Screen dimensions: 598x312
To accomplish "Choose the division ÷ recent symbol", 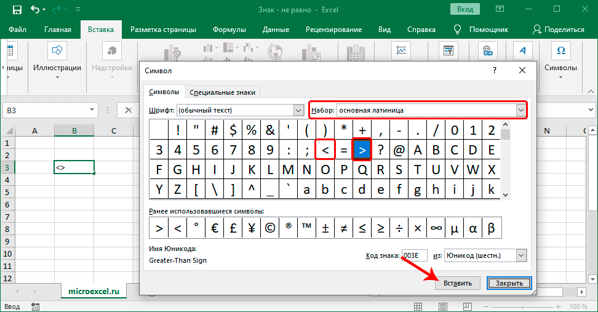I will tap(399, 228).
